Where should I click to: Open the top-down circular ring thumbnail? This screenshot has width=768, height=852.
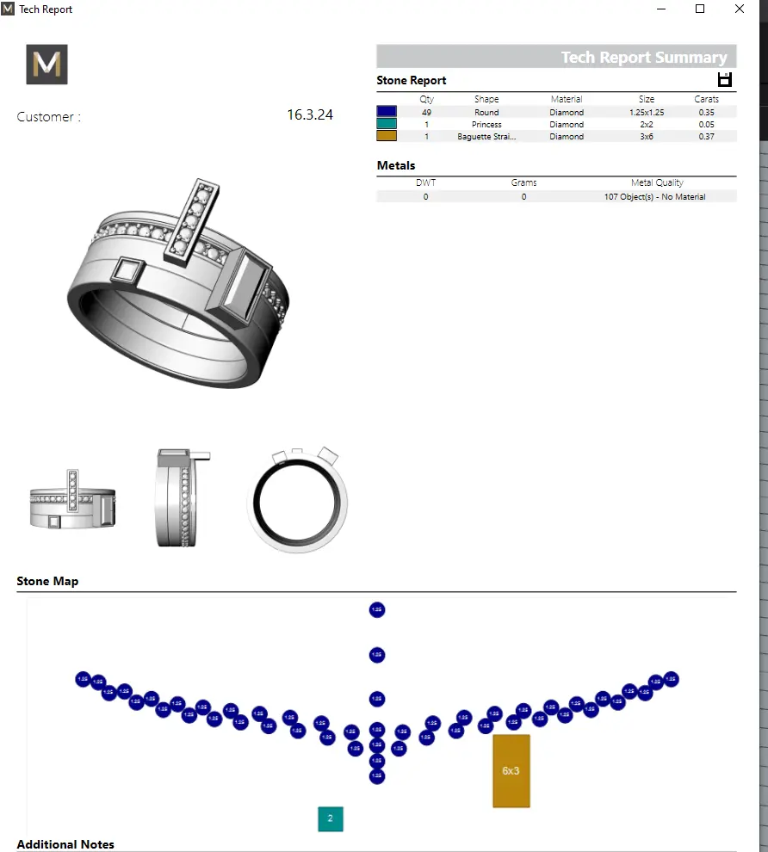coord(299,497)
